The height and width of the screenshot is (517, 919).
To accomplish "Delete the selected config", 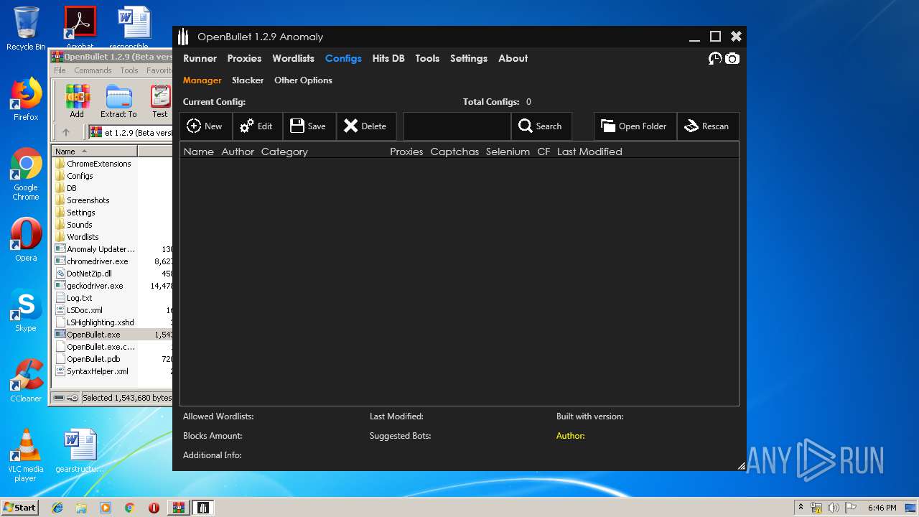I will [366, 126].
